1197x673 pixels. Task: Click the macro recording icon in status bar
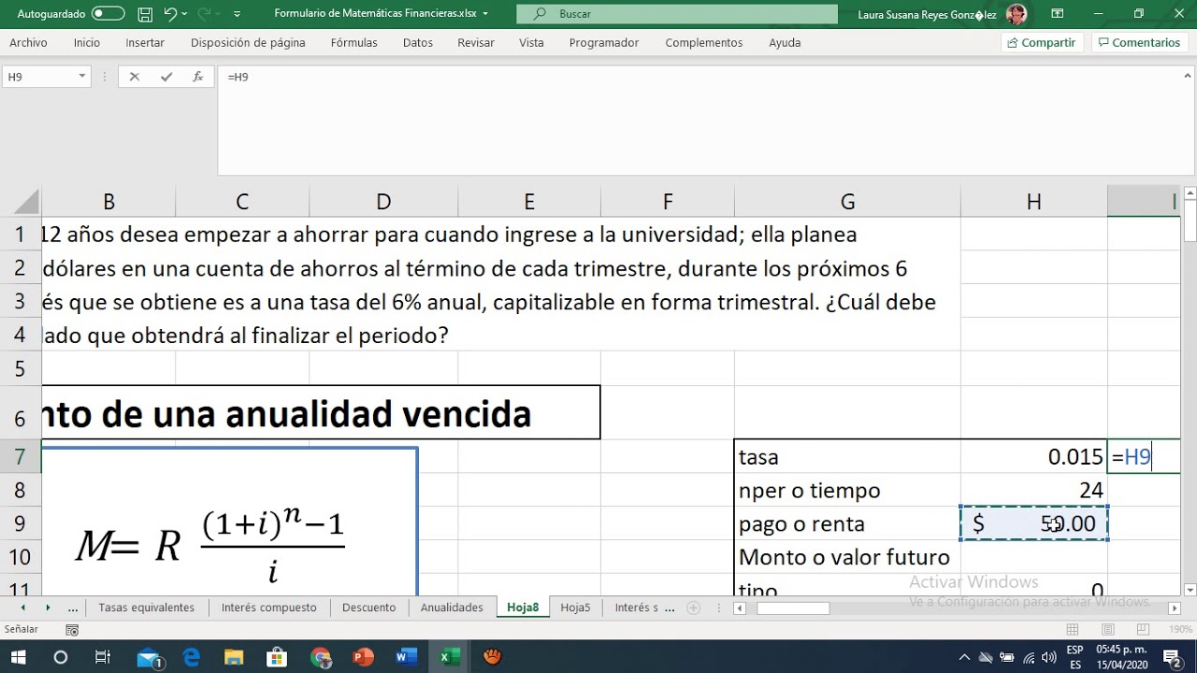tap(72, 630)
